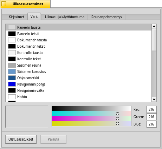Click the Blue value field
The image size is (162, 149).
click(151, 124)
